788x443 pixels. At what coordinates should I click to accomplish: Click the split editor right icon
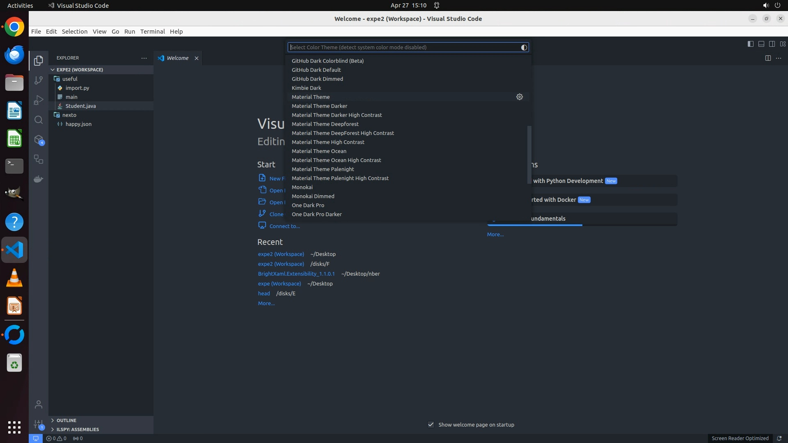tap(768, 58)
